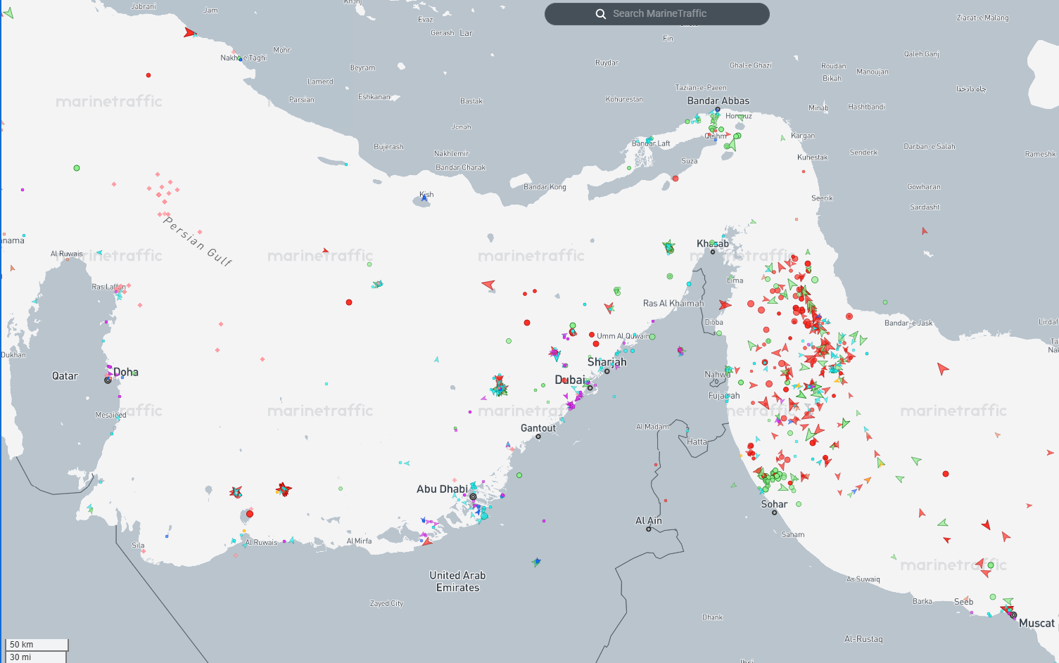Click the Fujairah city label
The height and width of the screenshot is (663, 1059).
click(x=724, y=396)
